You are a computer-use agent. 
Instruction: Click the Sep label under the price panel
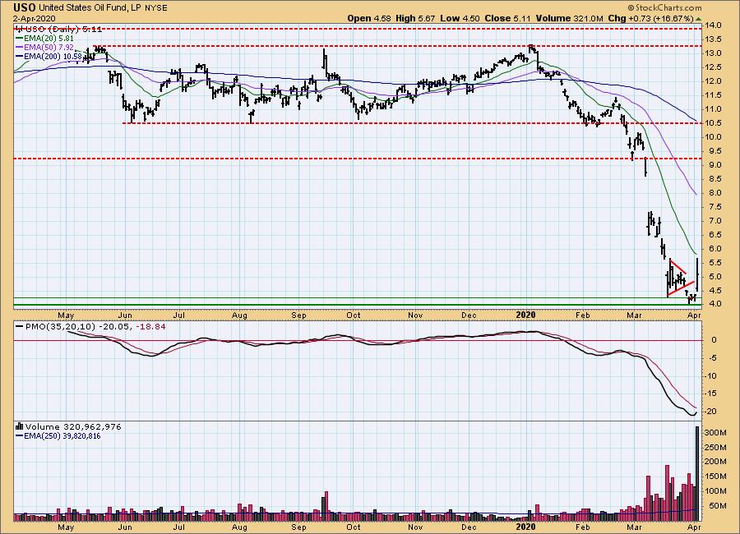(298, 315)
